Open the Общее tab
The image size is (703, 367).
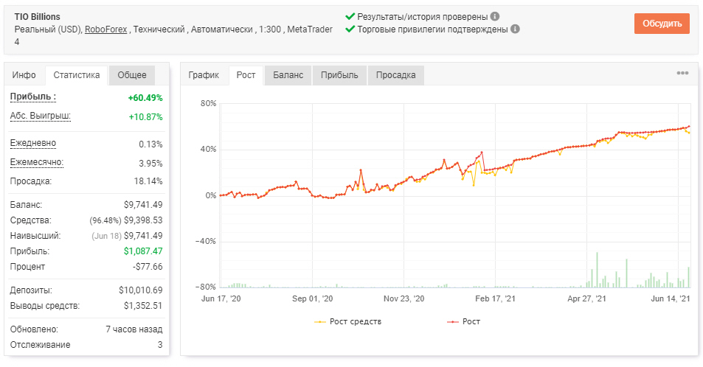click(x=132, y=75)
